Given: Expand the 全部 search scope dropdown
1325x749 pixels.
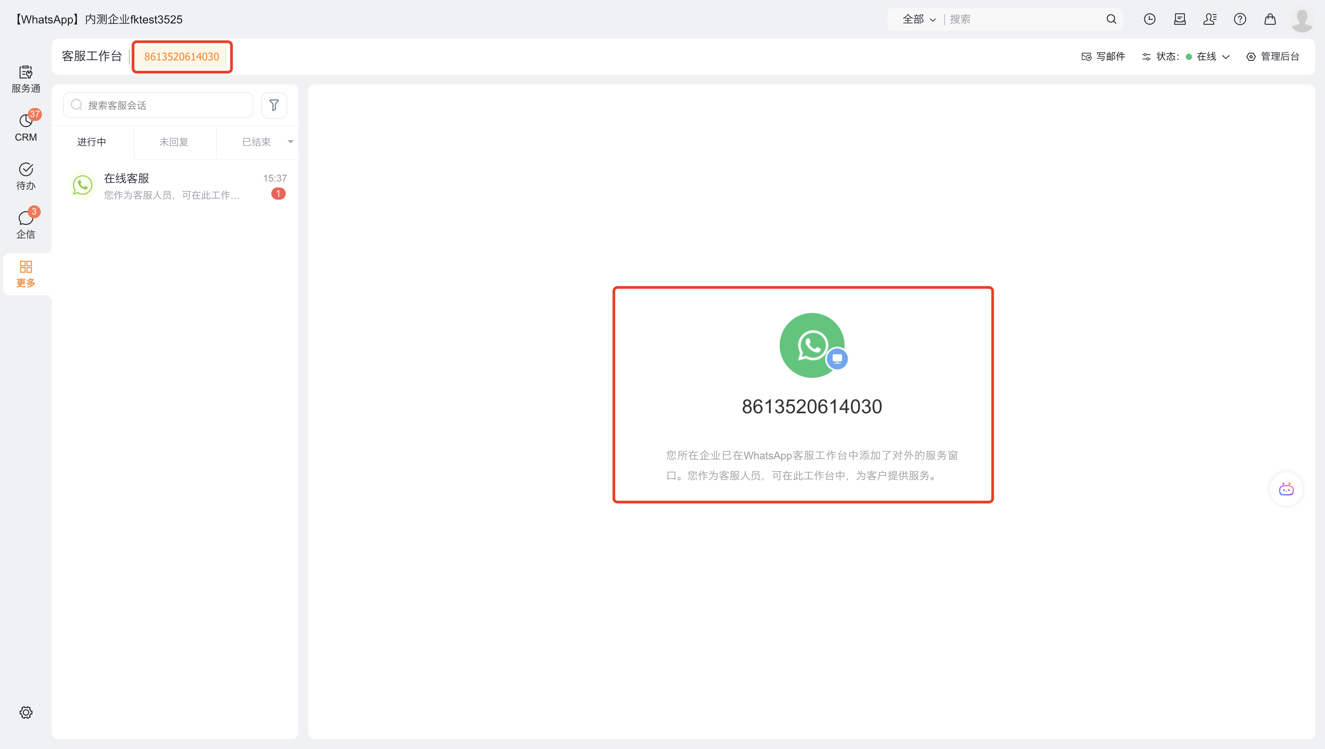Looking at the screenshot, I should [x=918, y=19].
